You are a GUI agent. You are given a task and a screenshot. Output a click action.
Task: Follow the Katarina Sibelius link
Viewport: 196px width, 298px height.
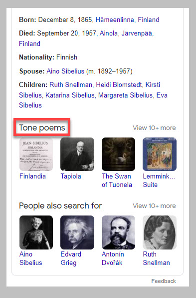pos(70,95)
